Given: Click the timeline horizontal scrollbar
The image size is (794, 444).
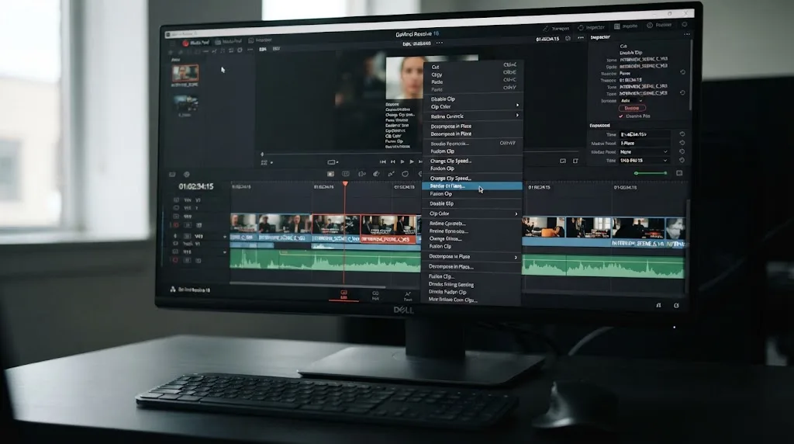Looking at the screenshot, I should pyautogui.click(x=308, y=284).
